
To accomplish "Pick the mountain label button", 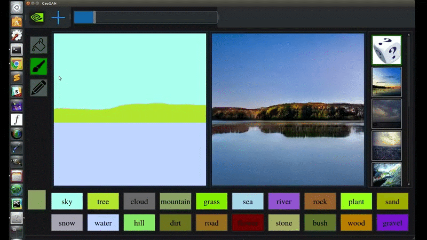I will point(176,202).
